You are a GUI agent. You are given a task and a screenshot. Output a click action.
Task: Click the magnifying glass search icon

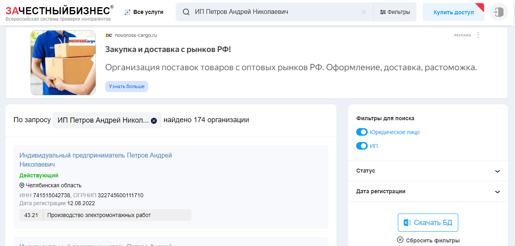186,12
